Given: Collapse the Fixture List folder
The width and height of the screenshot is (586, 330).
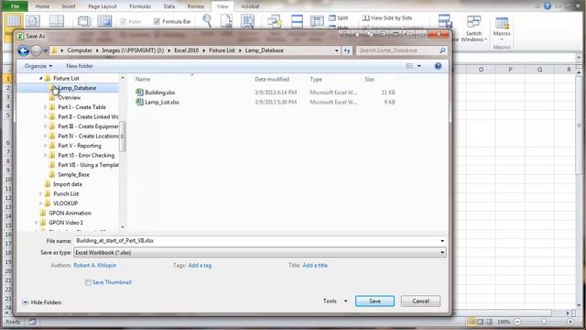Looking at the screenshot, I should point(40,78).
